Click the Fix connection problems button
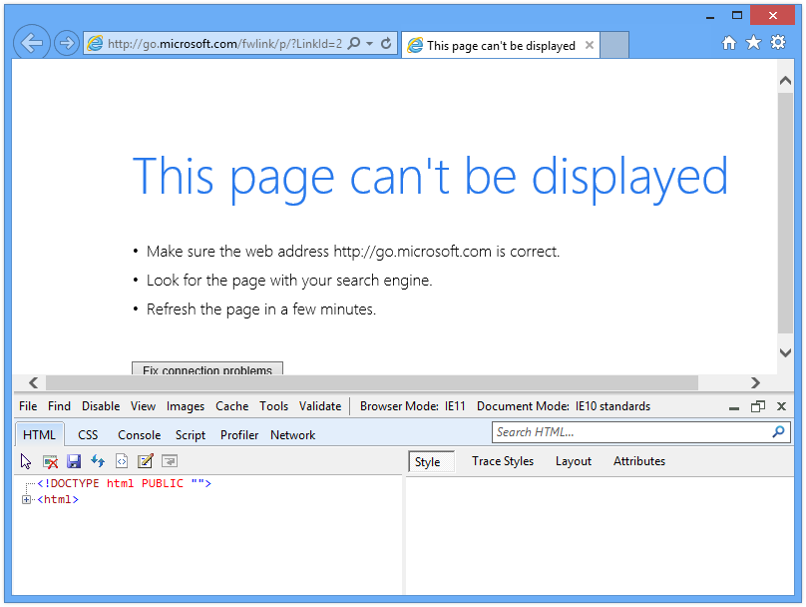806x607 pixels. point(207,368)
